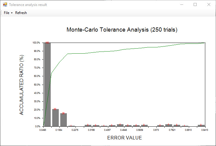
Task: Click the ACCUMULATED RATIO (%) axis label
Action: pyautogui.click(x=21, y=84)
